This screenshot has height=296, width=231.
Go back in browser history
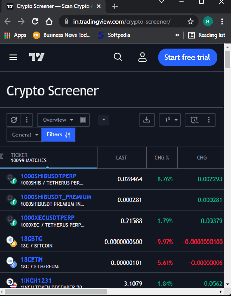7,22
